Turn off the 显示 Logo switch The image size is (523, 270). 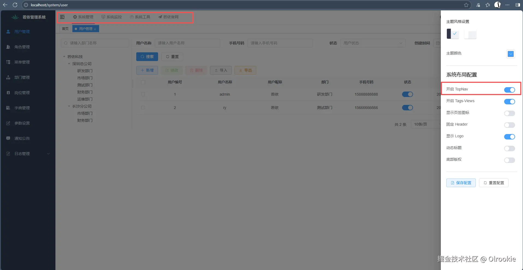point(509,137)
